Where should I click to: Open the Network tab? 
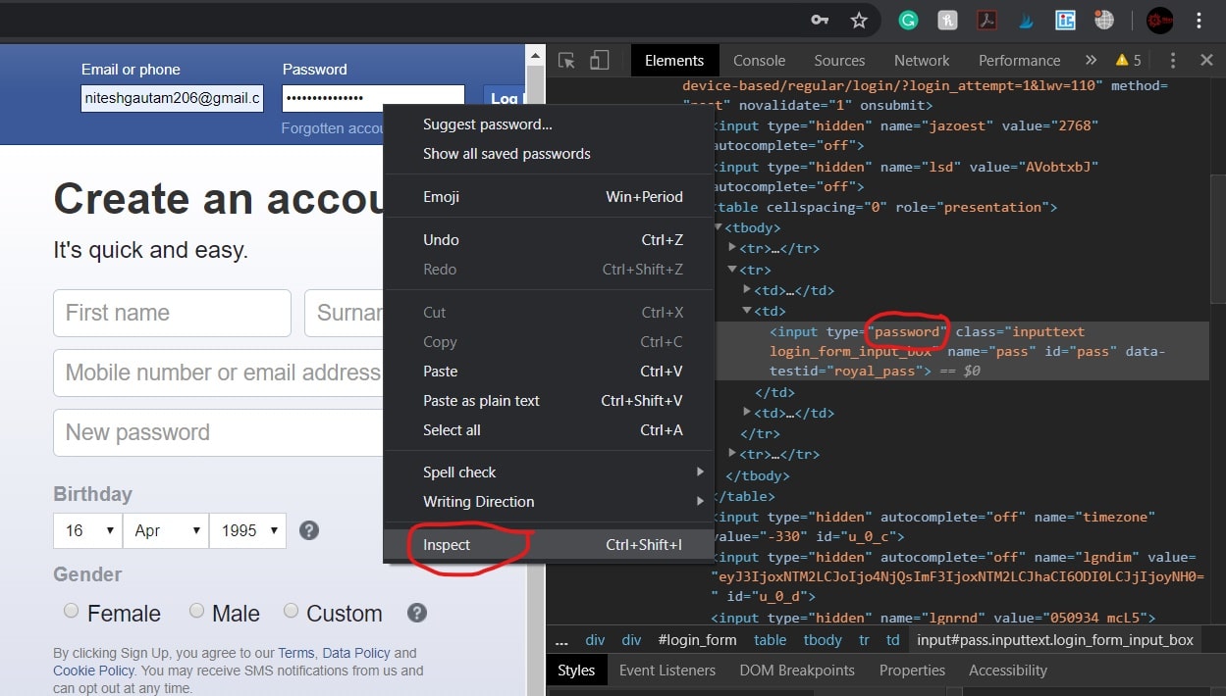pyautogui.click(x=922, y=61)
